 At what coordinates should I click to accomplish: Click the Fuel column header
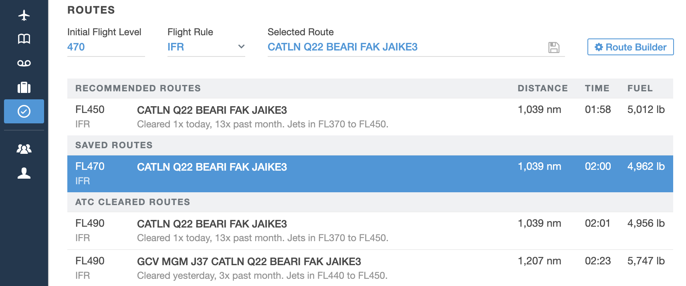[640, 89]
